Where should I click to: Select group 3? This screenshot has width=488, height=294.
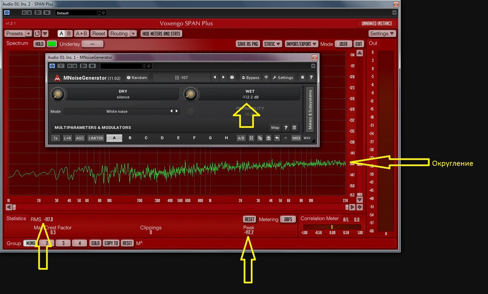coord(63,243)
